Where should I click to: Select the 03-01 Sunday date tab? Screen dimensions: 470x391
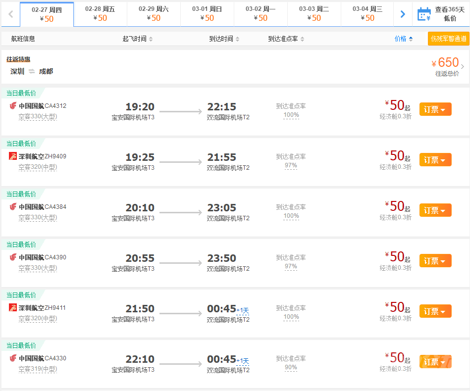pos(207,14)
